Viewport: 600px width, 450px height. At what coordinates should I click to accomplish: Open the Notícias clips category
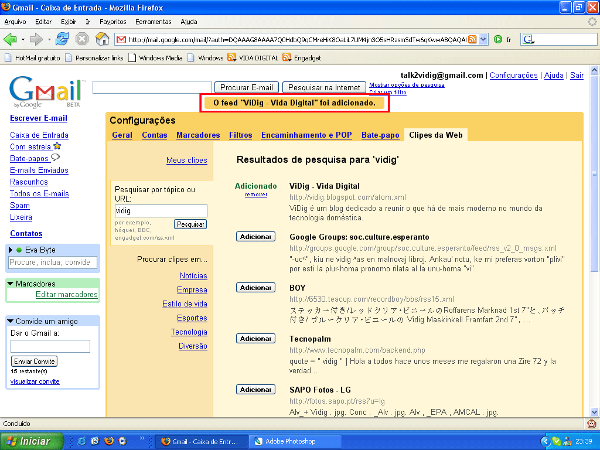click(193, 276)
